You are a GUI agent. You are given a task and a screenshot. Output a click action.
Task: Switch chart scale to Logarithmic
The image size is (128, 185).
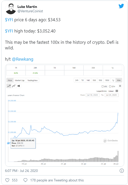(101, 91)
